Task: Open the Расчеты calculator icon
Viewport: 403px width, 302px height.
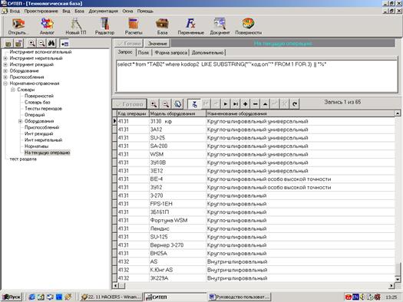Action: point(134,26)
